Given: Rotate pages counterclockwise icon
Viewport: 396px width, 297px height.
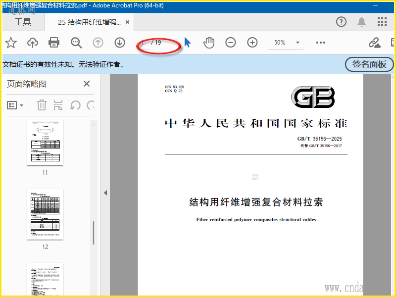Looking at the screenshot, I should 75,105.
